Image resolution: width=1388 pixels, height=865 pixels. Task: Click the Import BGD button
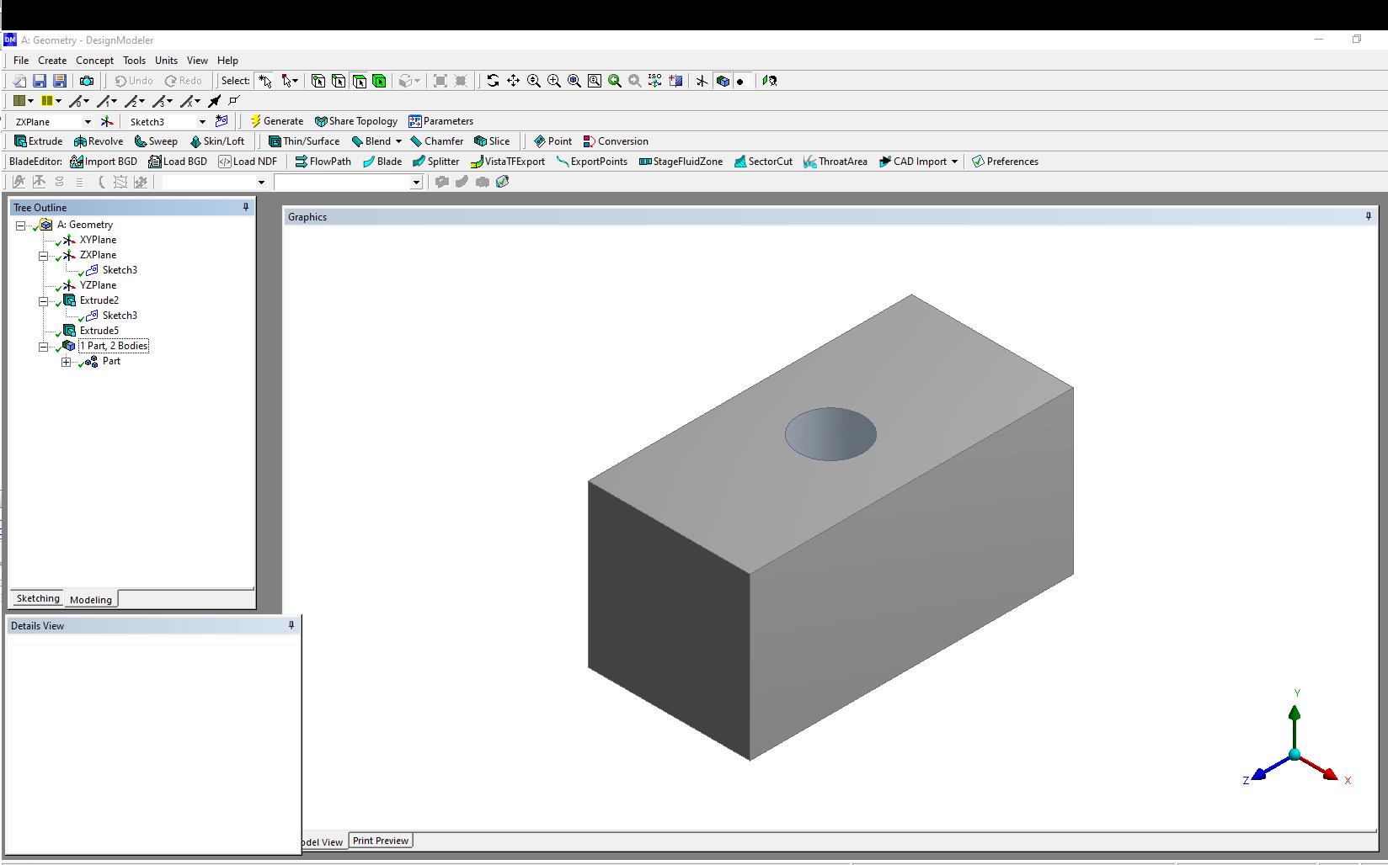[104, 162]
